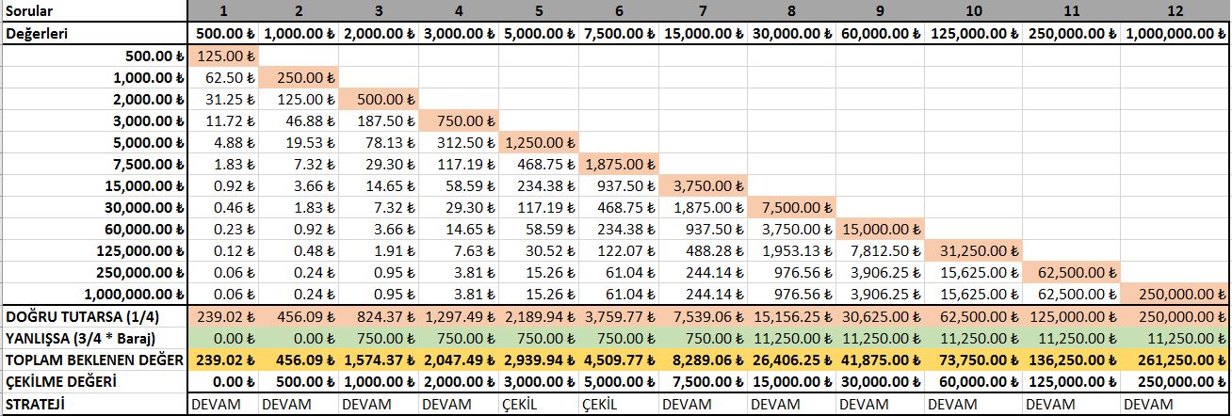The image size is (1232, 416).
Task: Click the 19.53 ₺ cell
Action: pos(298,142)
